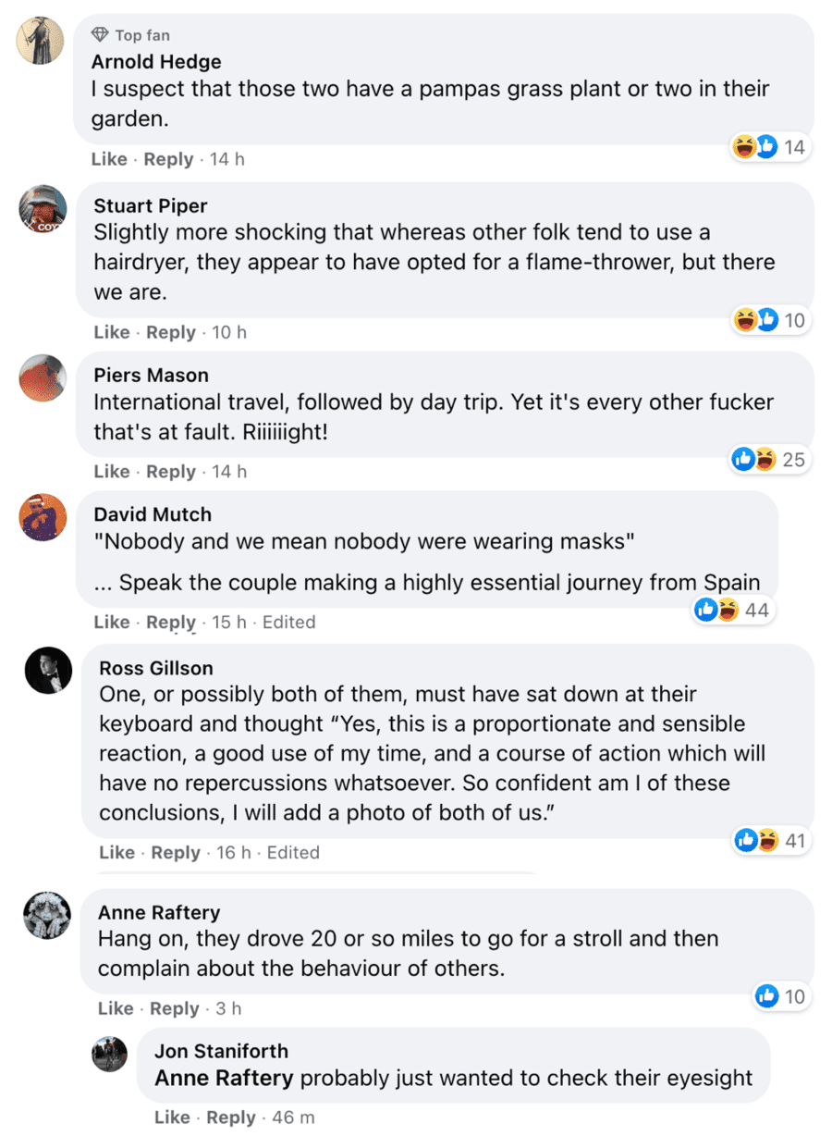Show the 25 reactions on Piers Mason's comment
This screenshot has width=832, height=1136.
pyautogui.click(x=767, y=459)
